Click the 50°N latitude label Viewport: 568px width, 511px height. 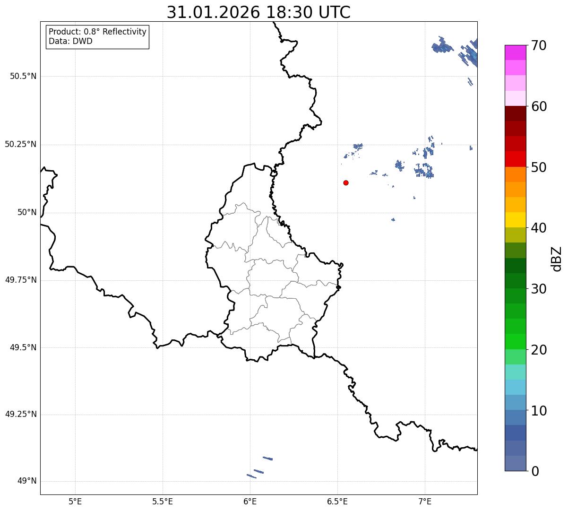[27, 212]
